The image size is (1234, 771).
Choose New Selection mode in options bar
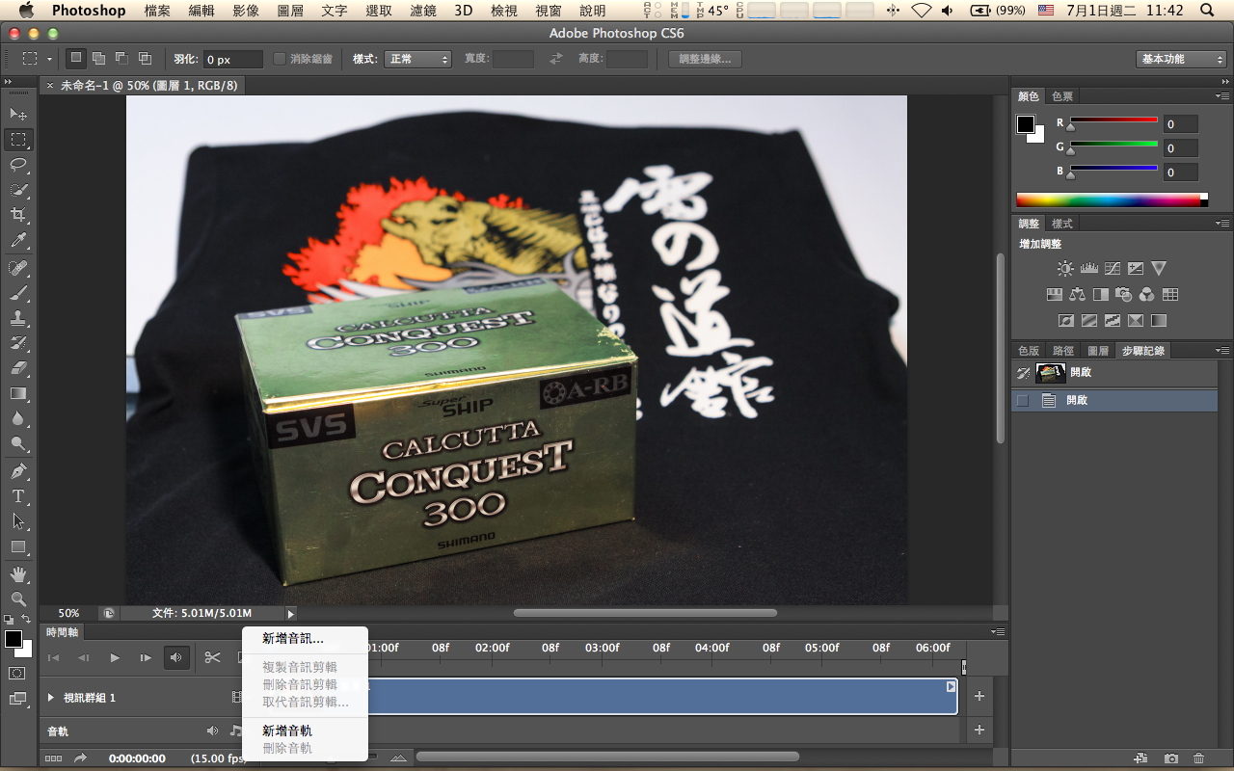pos(76,59)
